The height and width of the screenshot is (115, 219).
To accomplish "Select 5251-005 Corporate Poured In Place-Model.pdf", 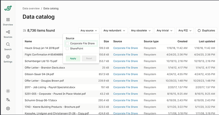I will point(55,94).
